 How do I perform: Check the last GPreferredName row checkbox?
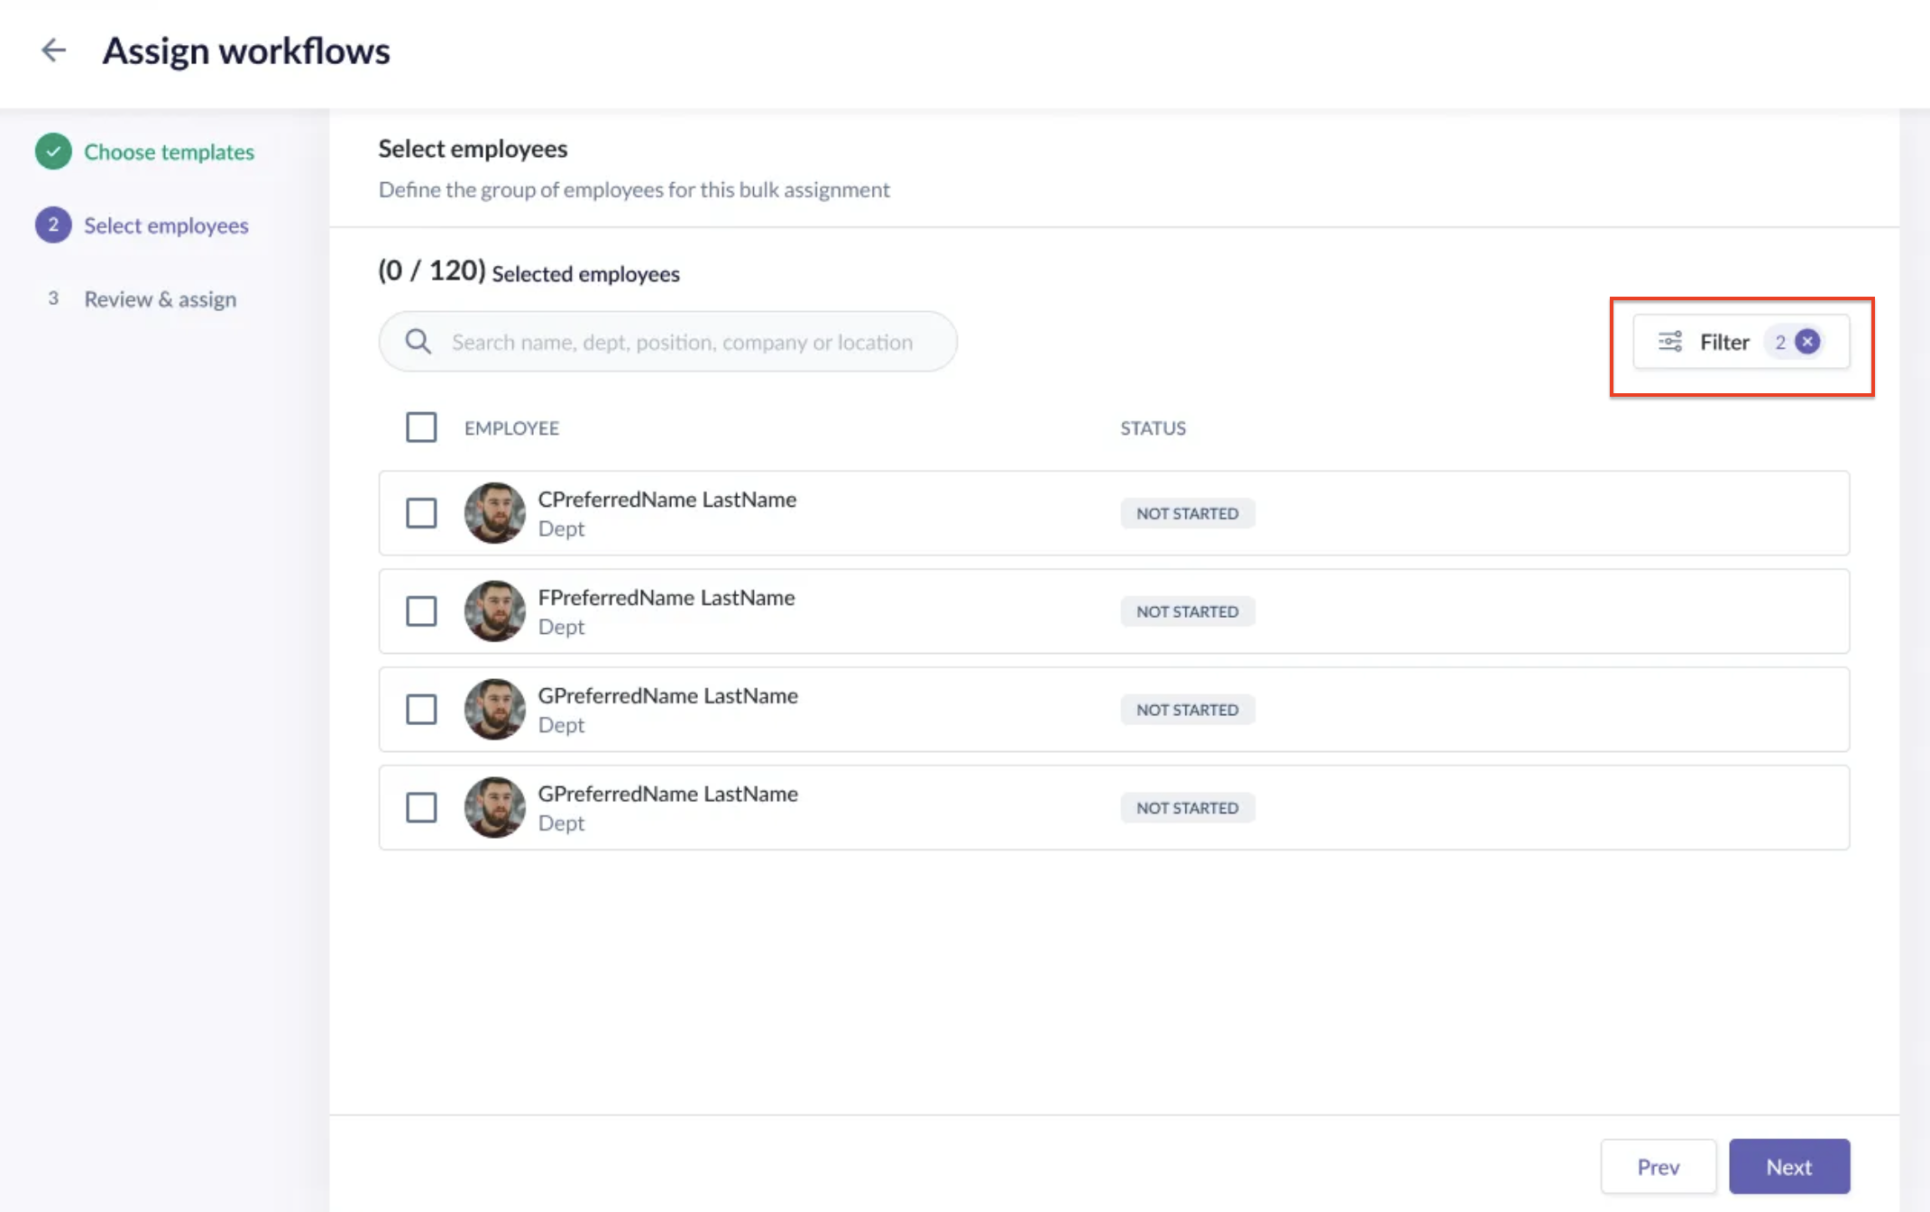421,808
